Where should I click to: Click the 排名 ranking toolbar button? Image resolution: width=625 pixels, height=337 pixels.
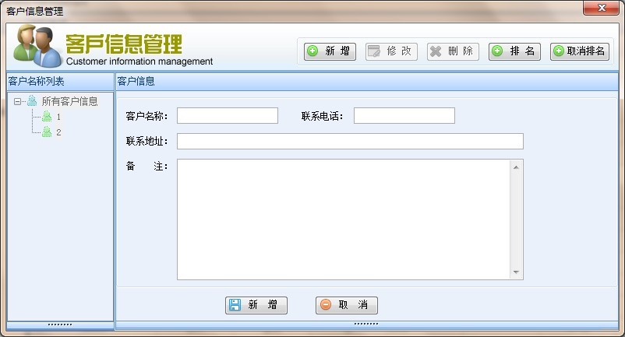(x=514, y=51)
